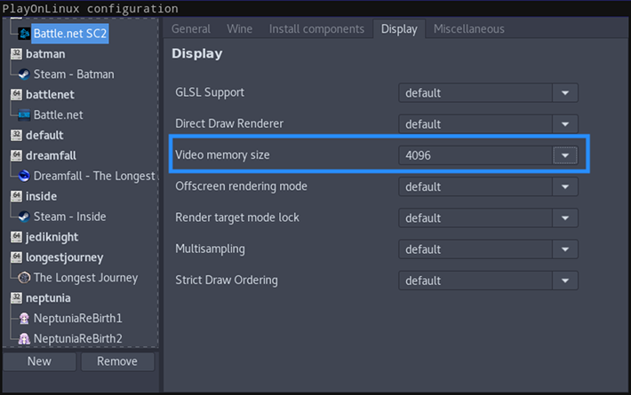Image resolution: width=631 pixels, height=395 pixels.
Task: Click the Remove button
Action: pos(117,361)
